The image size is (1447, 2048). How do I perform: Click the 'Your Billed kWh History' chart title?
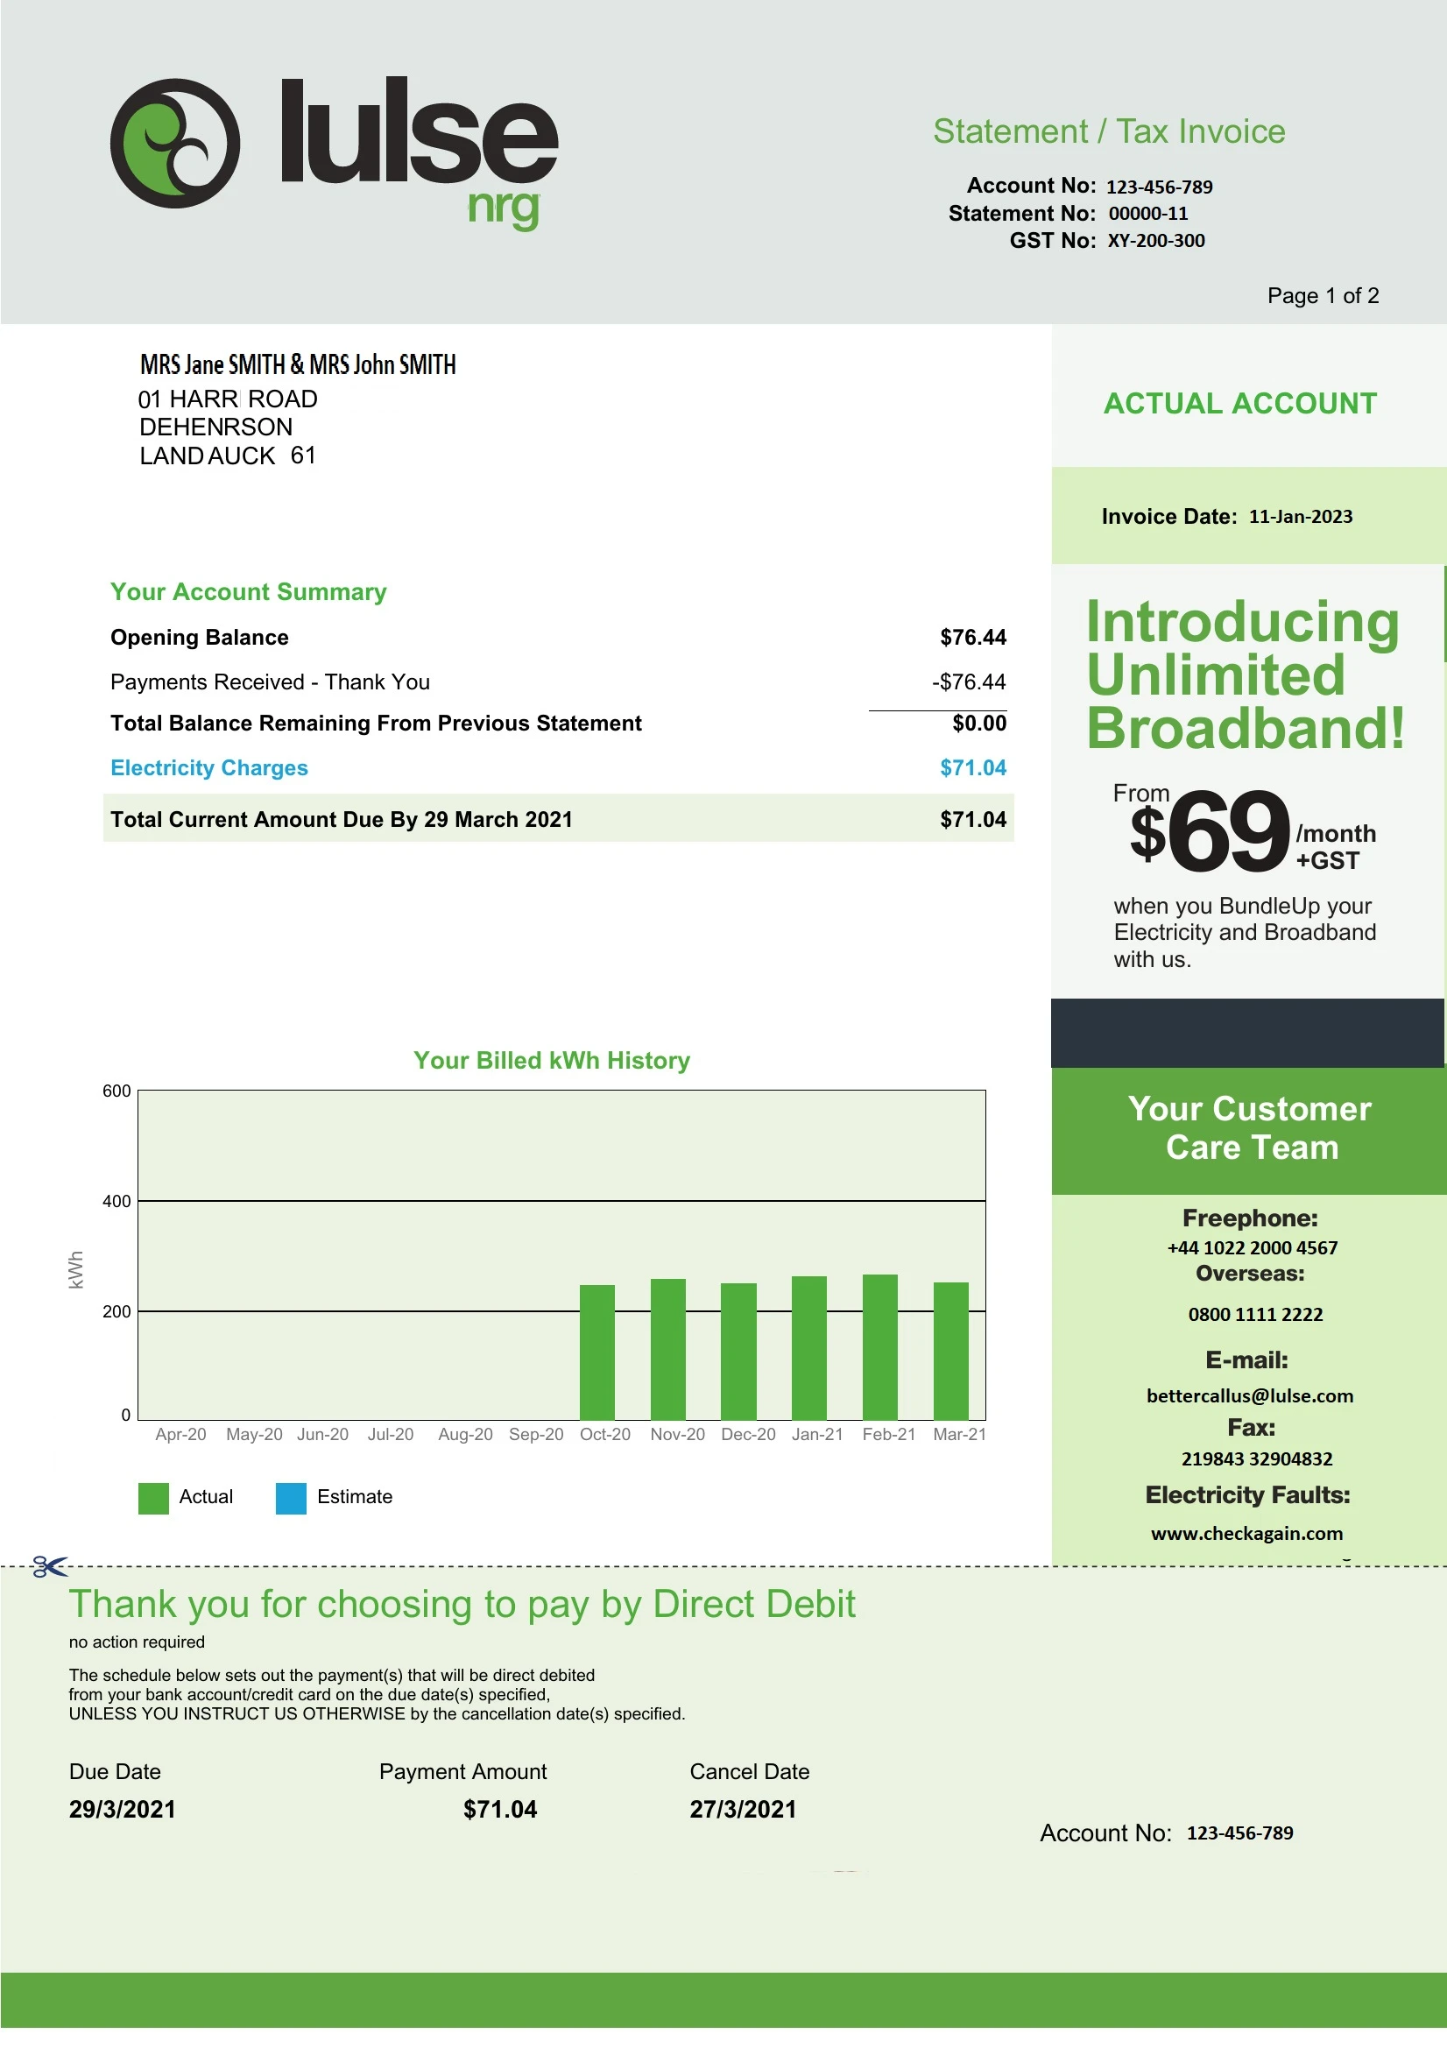pyautogui.click(x=551, y=1061)
